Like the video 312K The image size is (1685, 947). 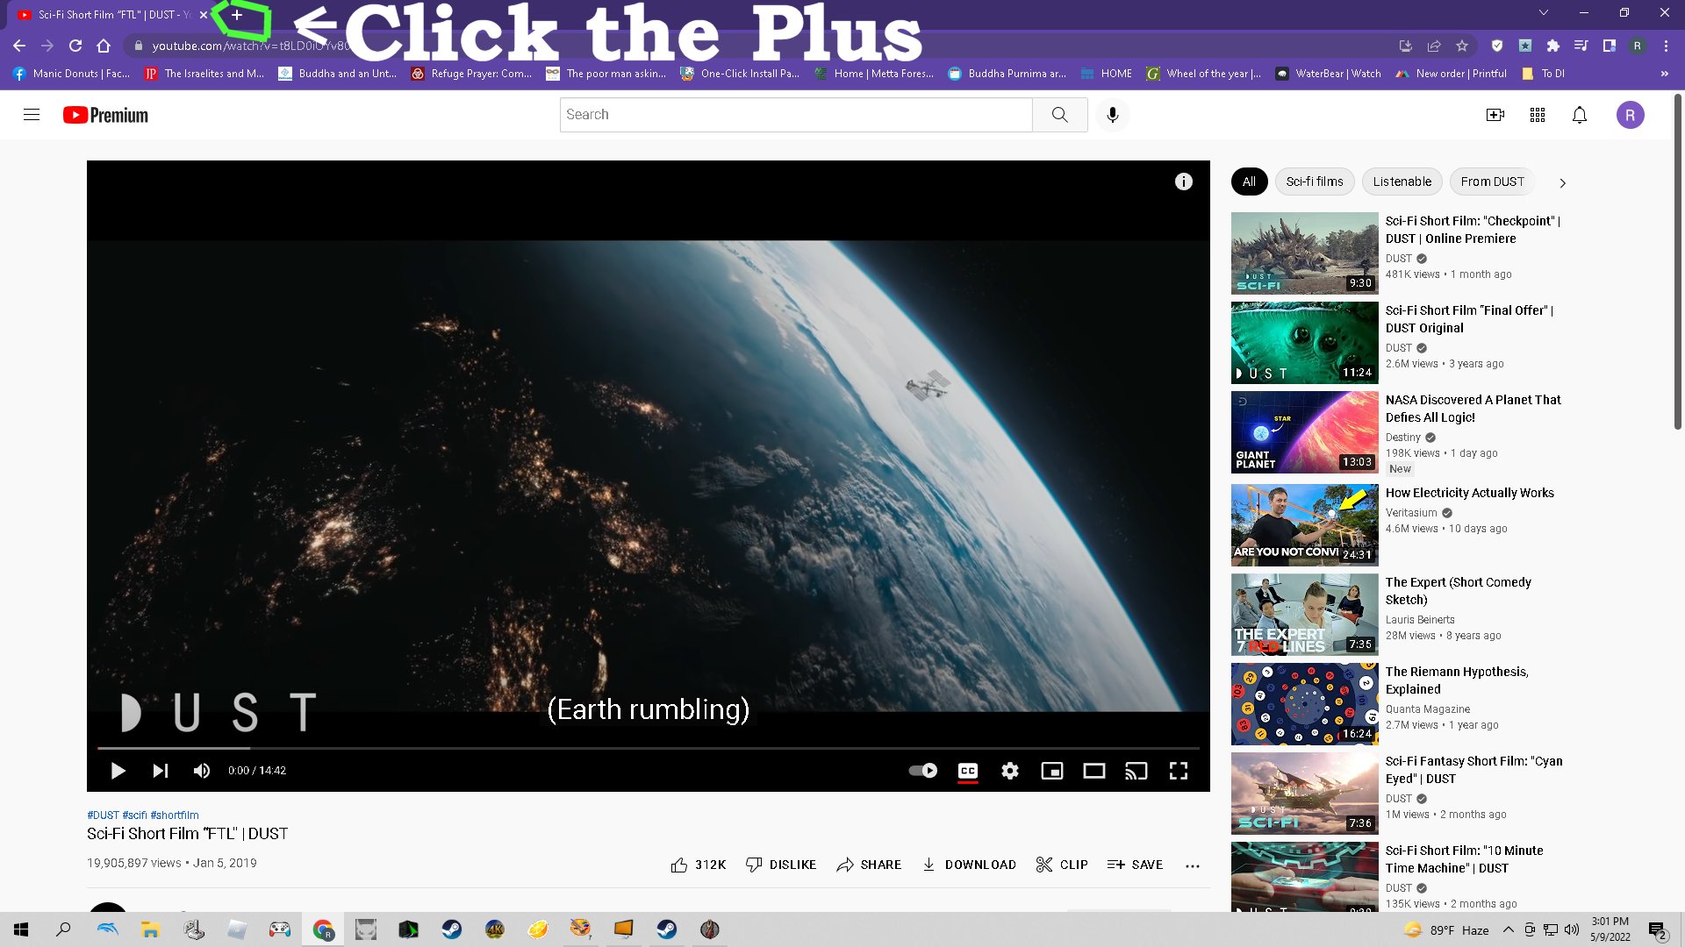(699, 865)
